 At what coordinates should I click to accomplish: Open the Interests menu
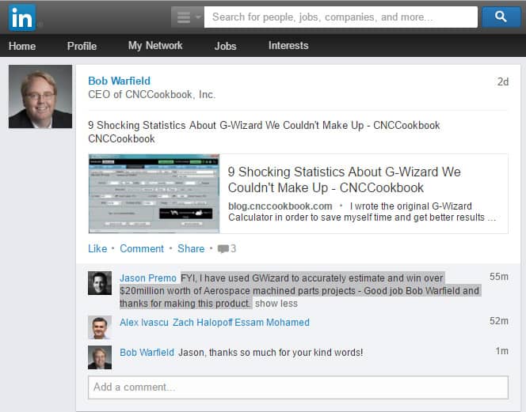(288, 46)
